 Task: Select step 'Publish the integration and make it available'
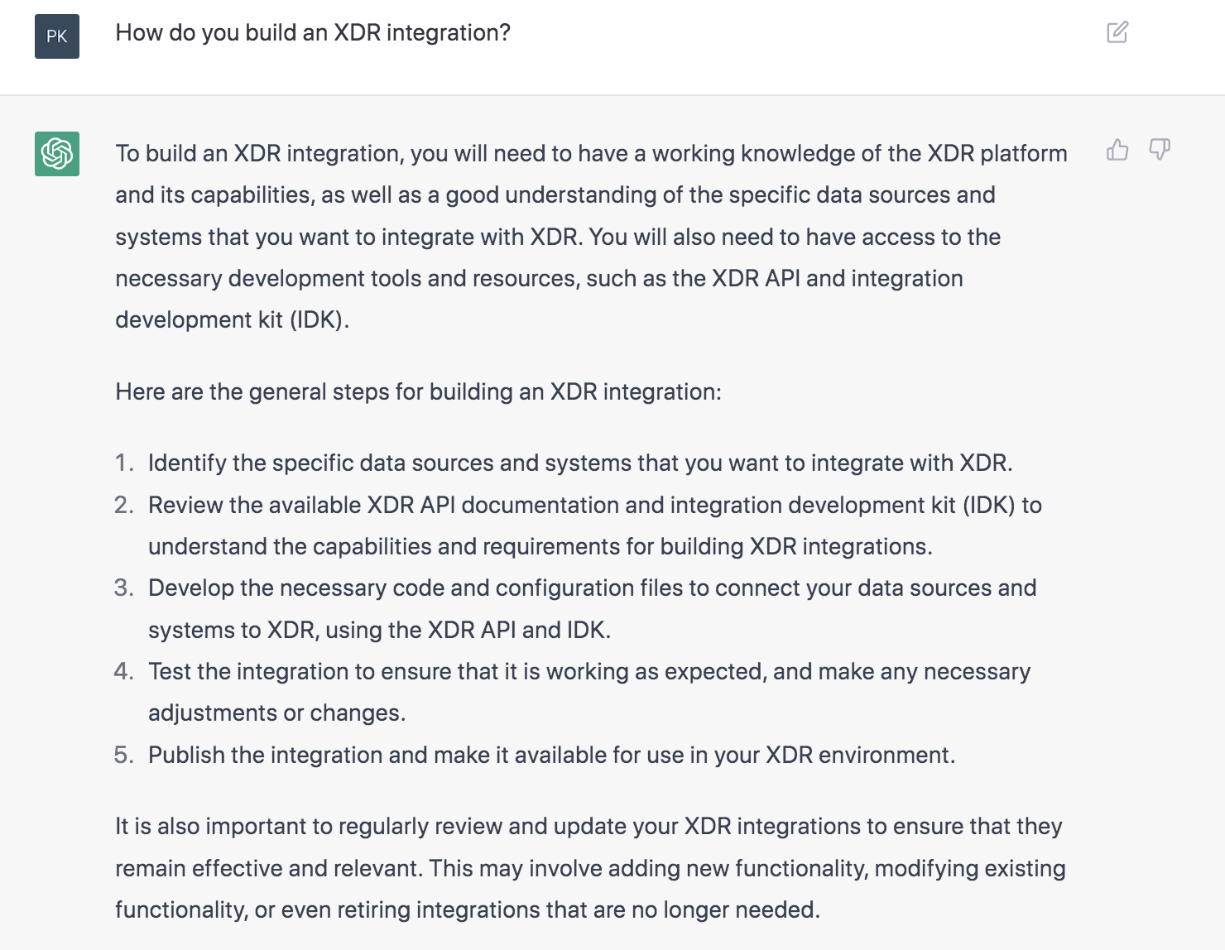[x=551, y=755]
